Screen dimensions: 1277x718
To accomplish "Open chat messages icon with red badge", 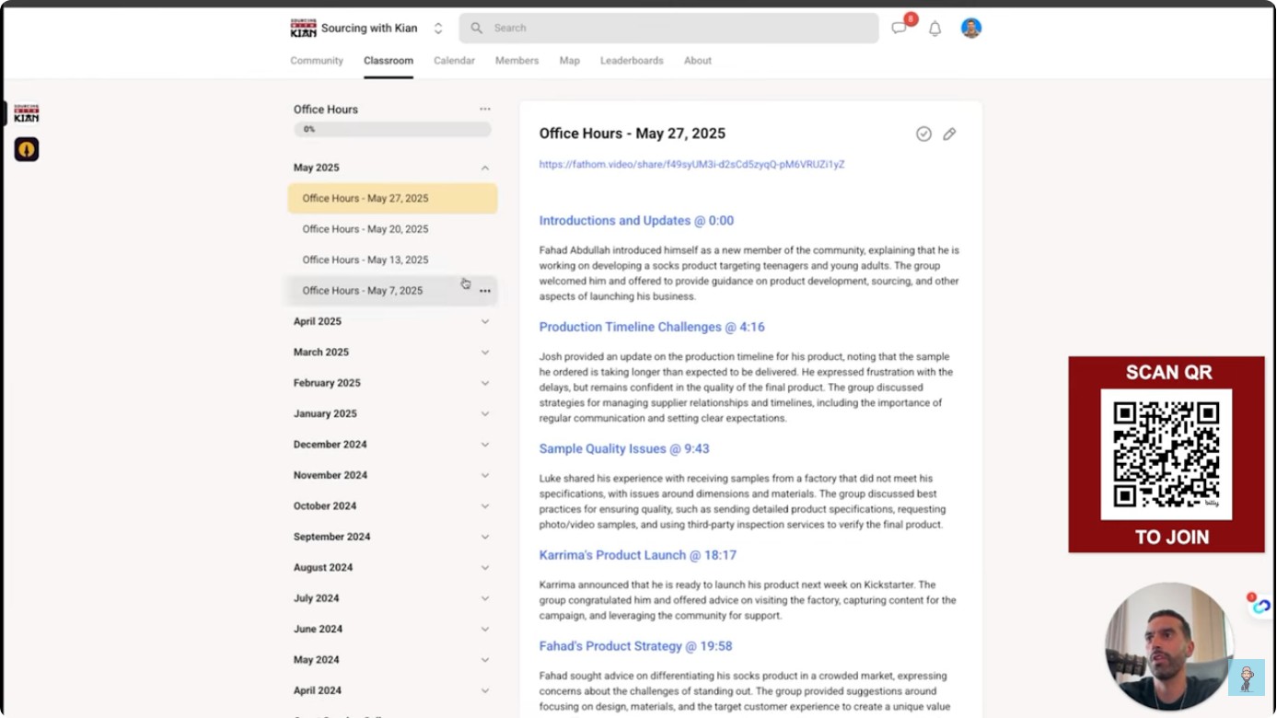I will pos(900,28).
